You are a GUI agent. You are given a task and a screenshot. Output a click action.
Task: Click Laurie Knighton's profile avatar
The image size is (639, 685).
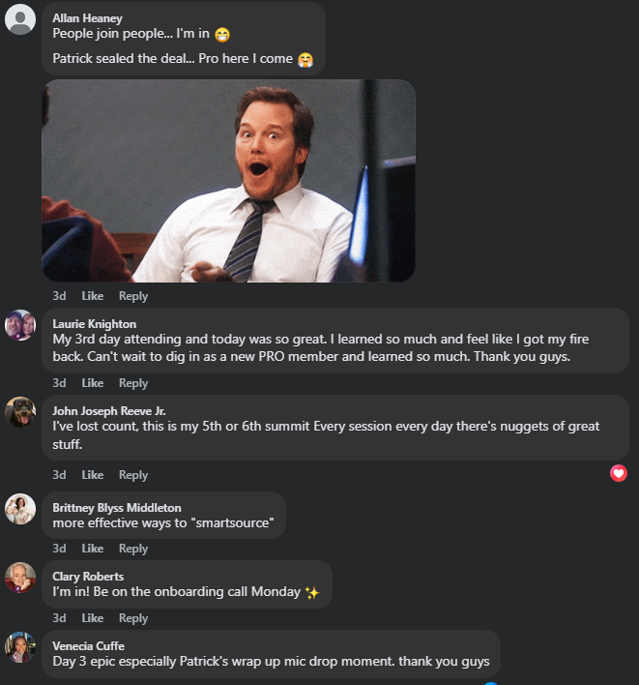(x=20, y=325)
